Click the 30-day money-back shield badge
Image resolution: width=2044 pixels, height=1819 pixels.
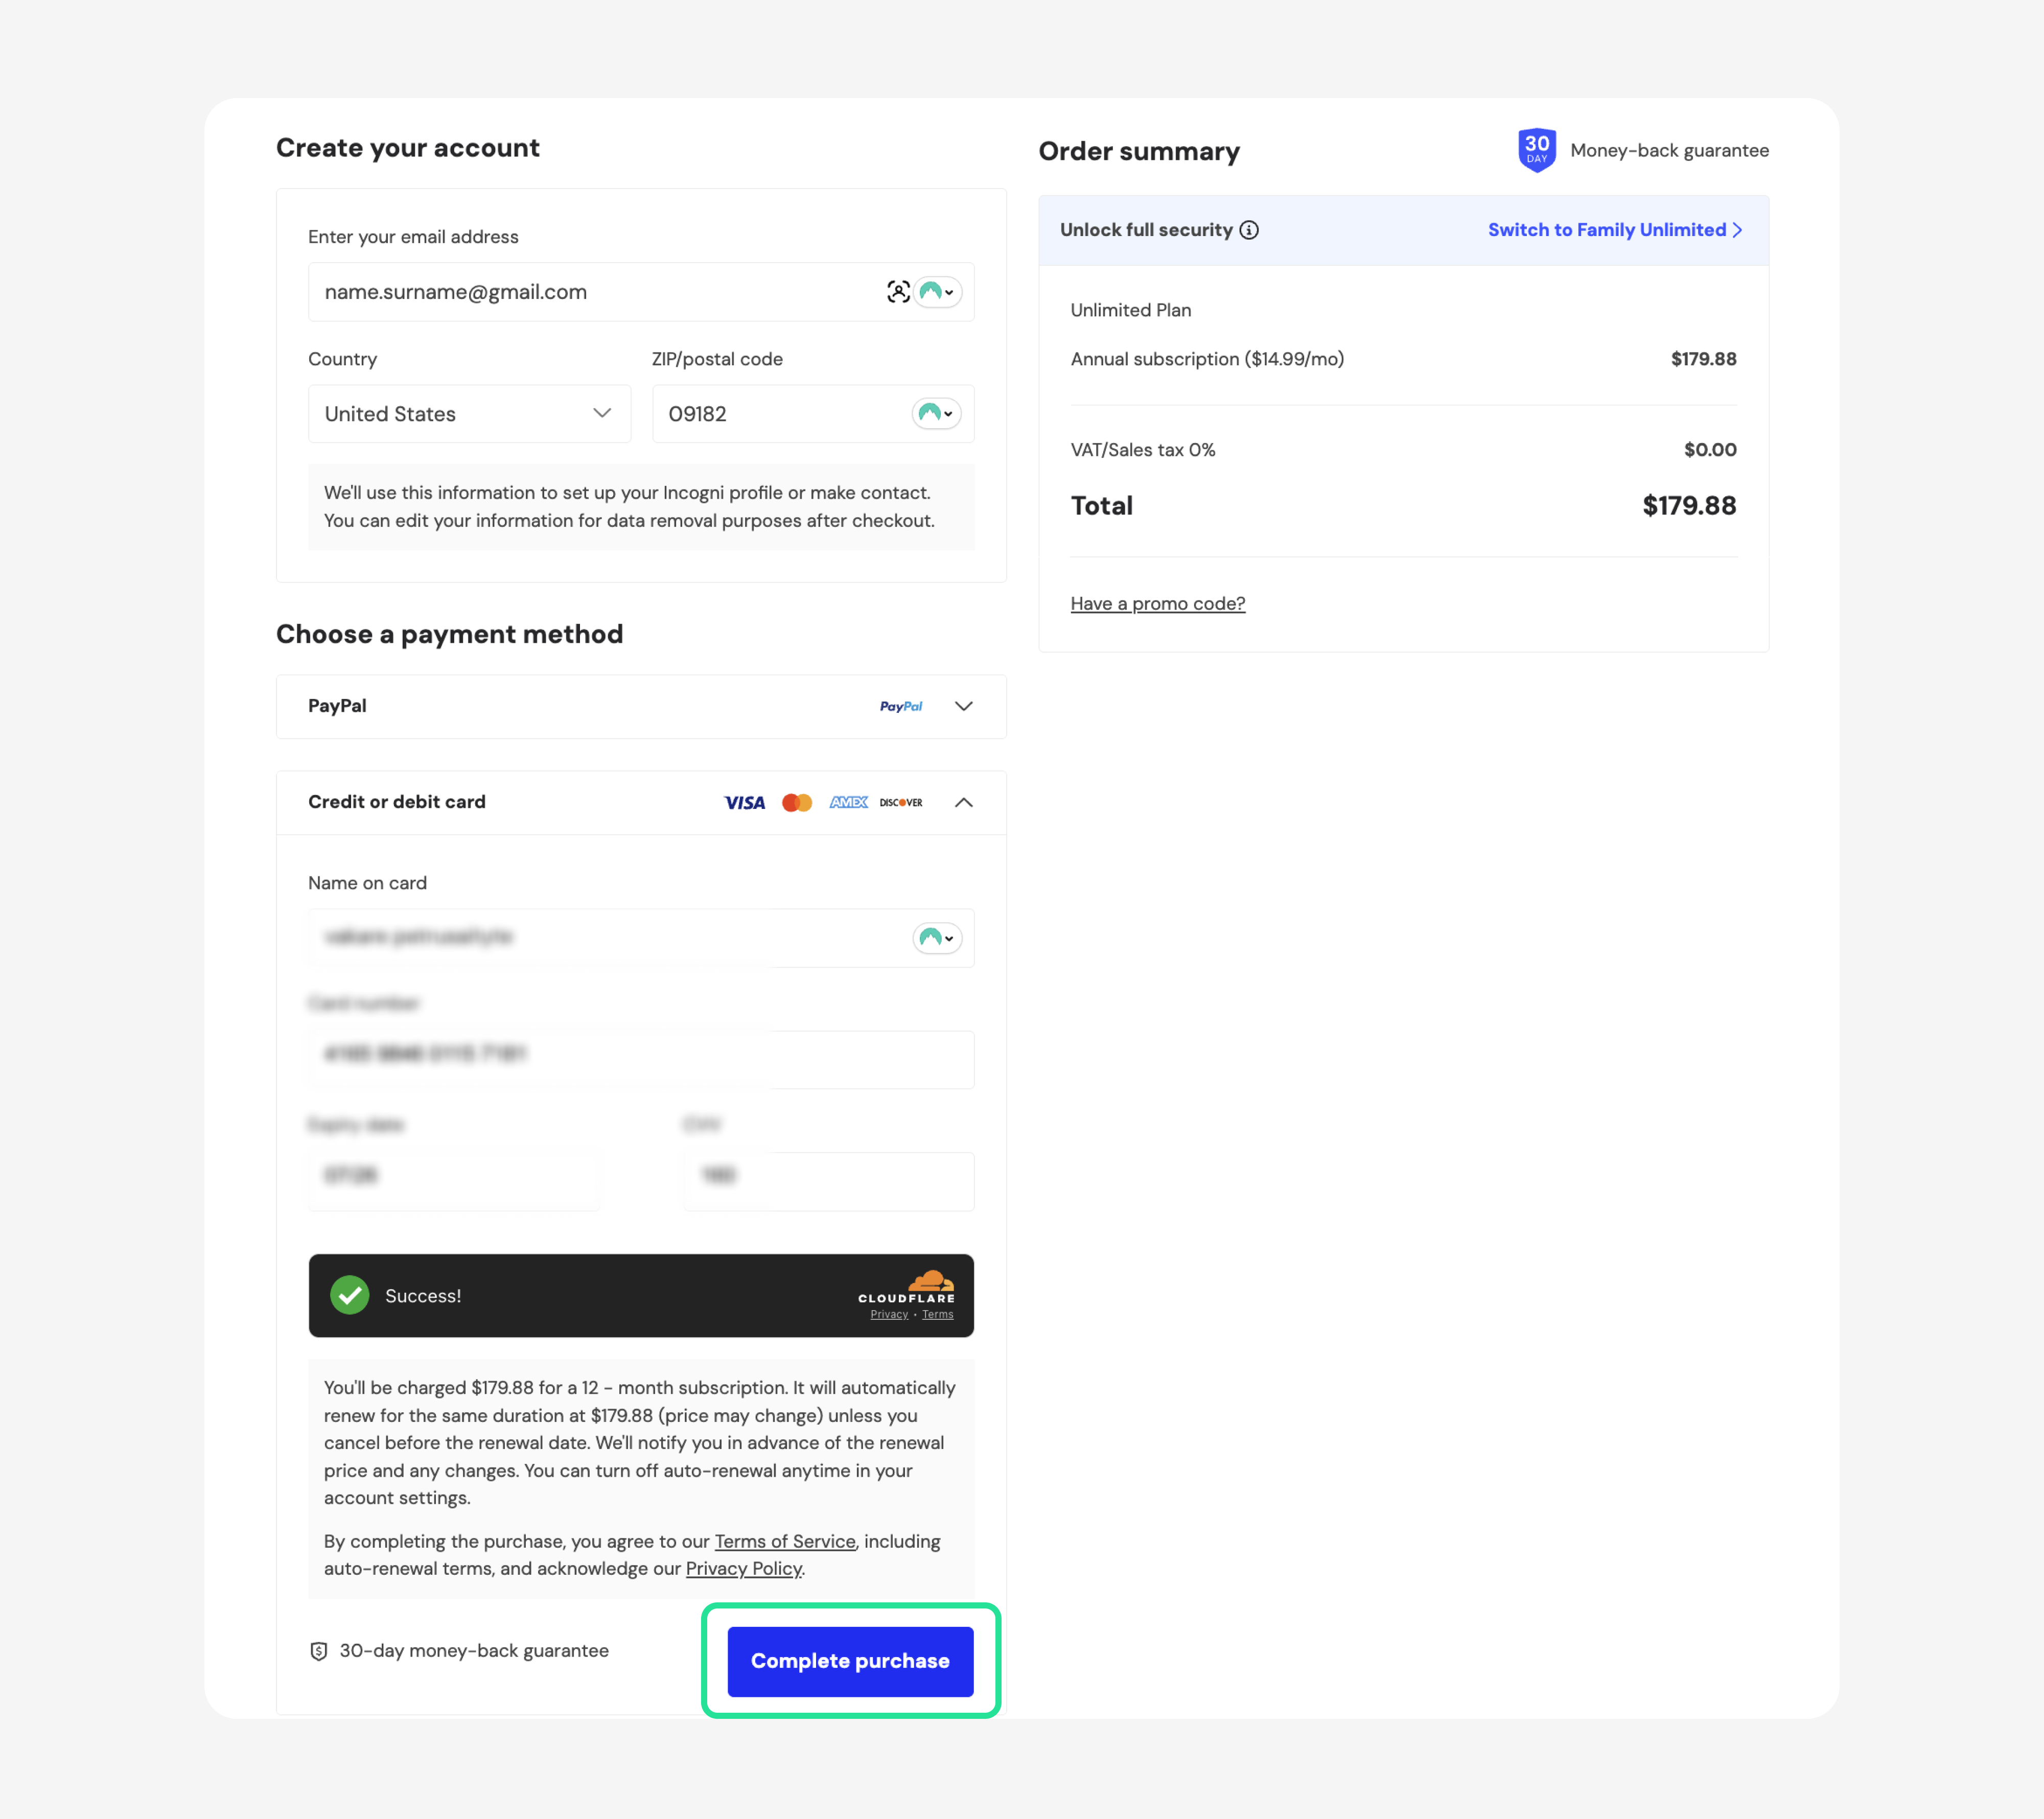1536,150
